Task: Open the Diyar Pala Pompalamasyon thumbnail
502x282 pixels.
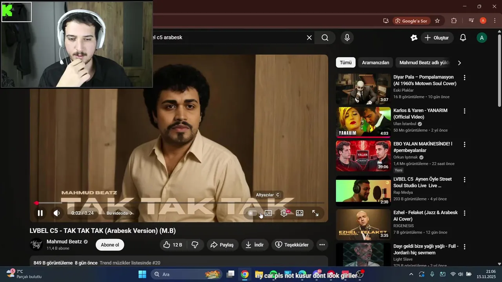Action: [x=363, y=89]
